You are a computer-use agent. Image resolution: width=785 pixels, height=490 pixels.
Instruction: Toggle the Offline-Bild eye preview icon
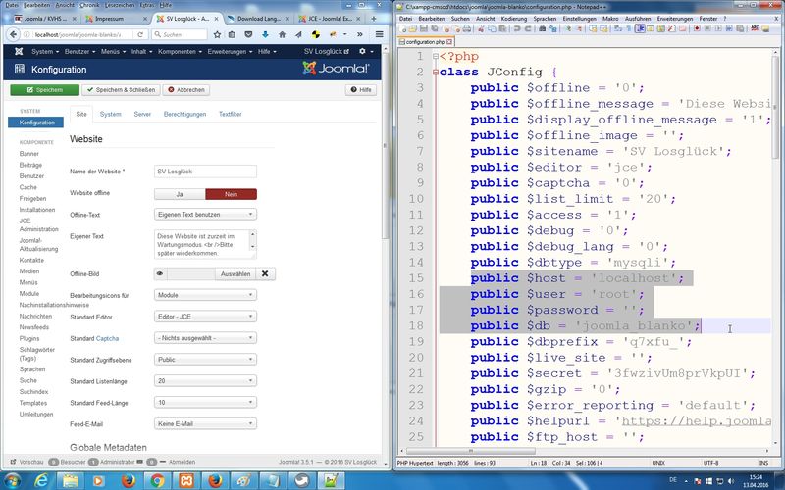tap(160, 273)
